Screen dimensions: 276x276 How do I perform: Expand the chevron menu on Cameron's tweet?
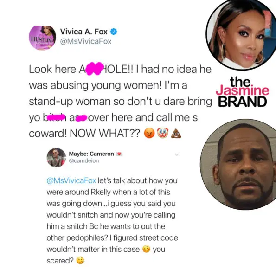point(177,154)
